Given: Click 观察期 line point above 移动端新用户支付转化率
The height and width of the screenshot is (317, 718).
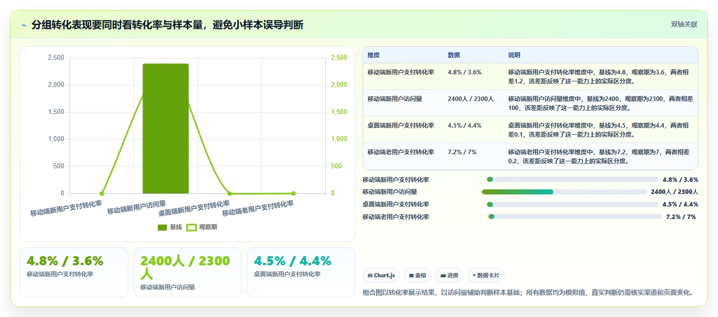Looking at the screenshot, I should (102, 193).
